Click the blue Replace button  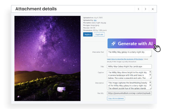pos(88,34)
